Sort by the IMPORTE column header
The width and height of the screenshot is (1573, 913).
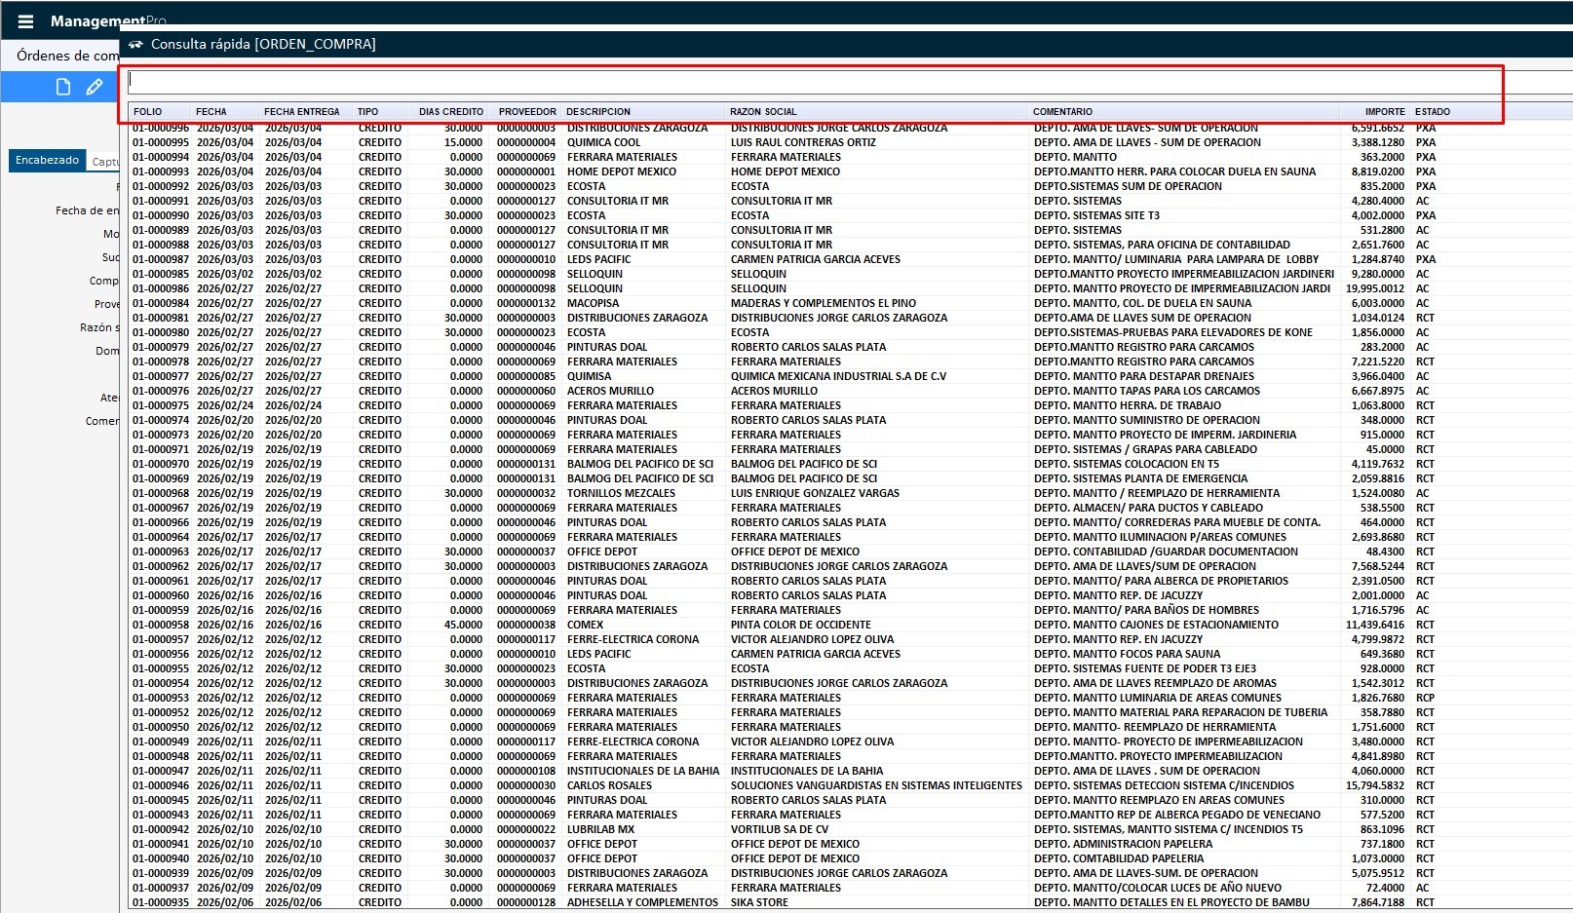coord(1384,112)
